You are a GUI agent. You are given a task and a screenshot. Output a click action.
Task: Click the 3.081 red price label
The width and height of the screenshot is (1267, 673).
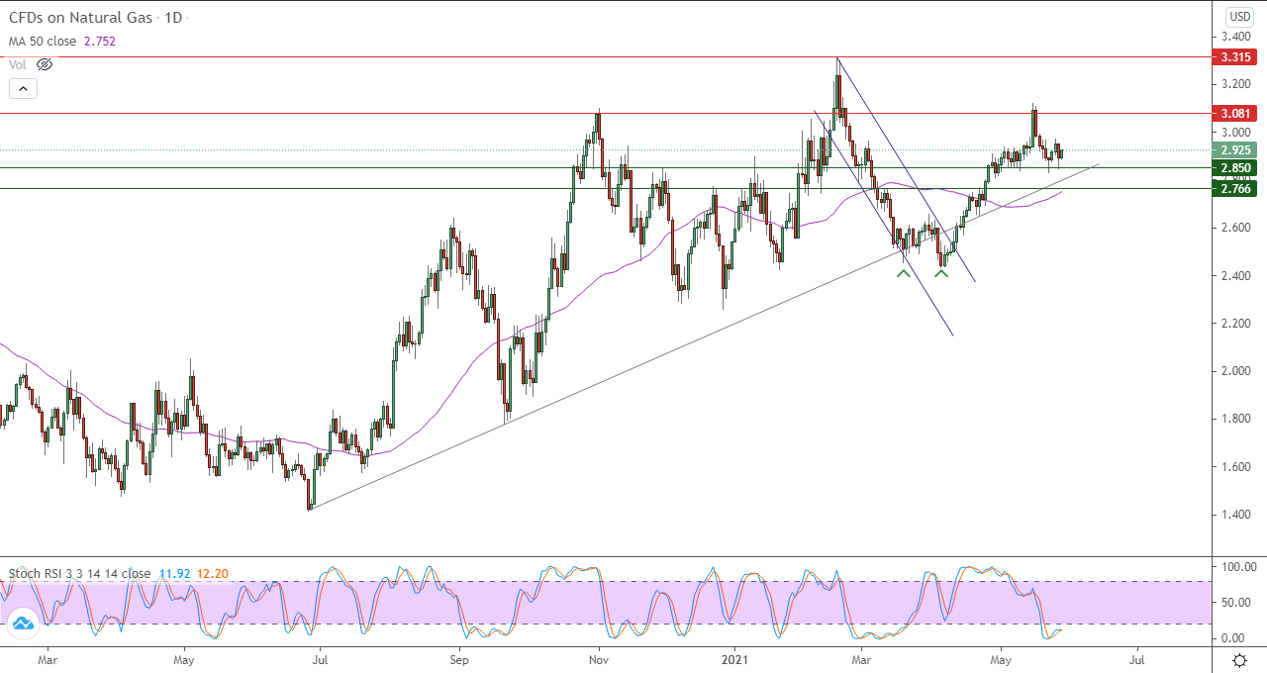(x=1236, y=113)
